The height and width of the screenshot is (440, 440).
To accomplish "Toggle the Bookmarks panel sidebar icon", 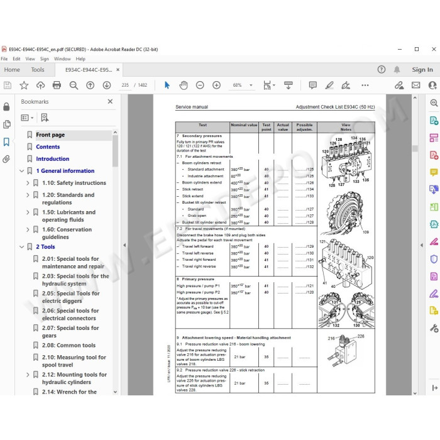I will (6, 141).
